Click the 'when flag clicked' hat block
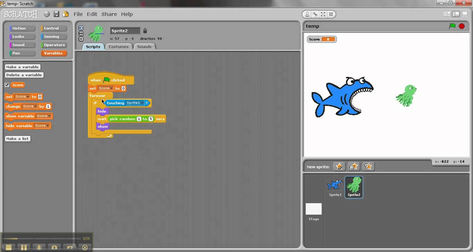Viewport: 473px width, 252px height. [111, 79]
